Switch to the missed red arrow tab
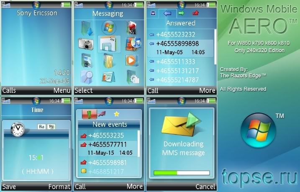 pos(195,13)
